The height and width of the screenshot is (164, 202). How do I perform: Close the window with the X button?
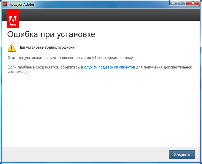(x=193, y=3)
